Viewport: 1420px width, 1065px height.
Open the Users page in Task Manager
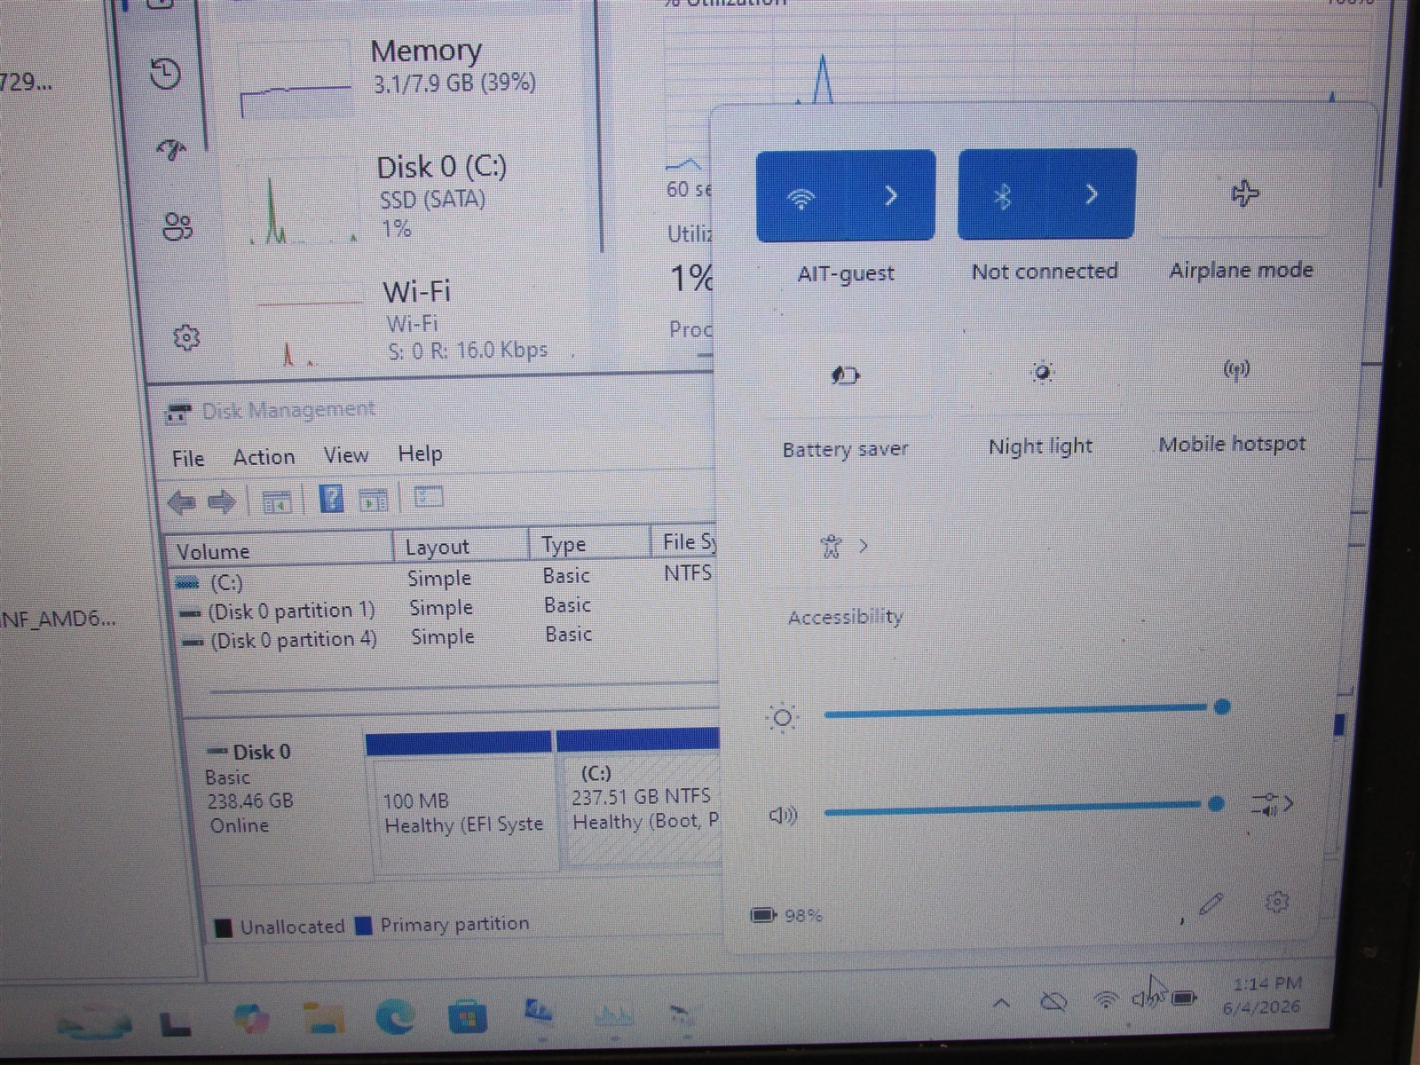[177, 227]
